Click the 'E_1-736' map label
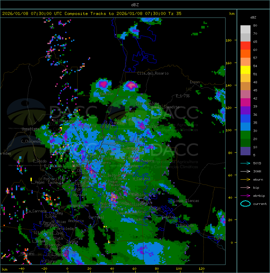The width and height of the screenshot is (270, 273). point(183,96)
